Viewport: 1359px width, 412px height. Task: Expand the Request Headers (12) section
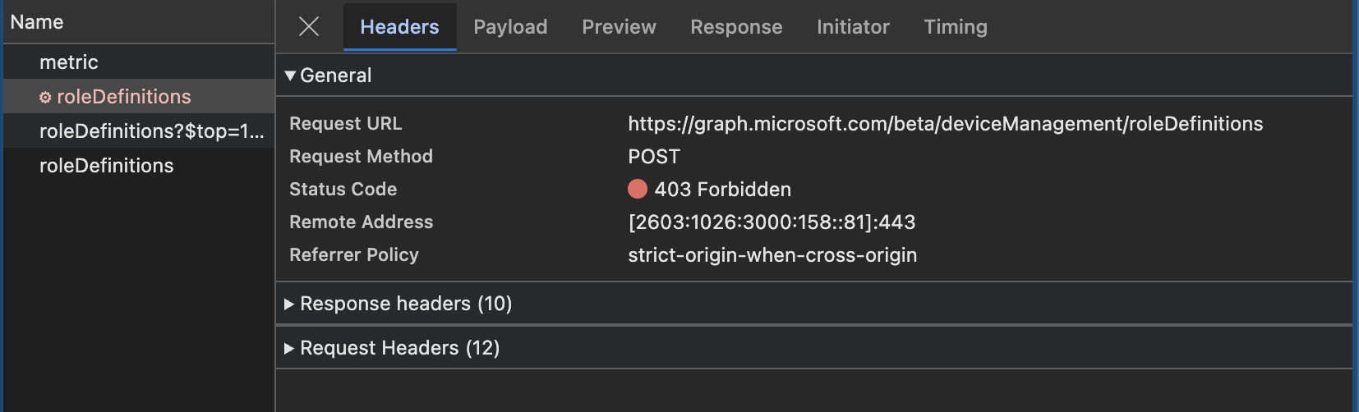[289, 349]
